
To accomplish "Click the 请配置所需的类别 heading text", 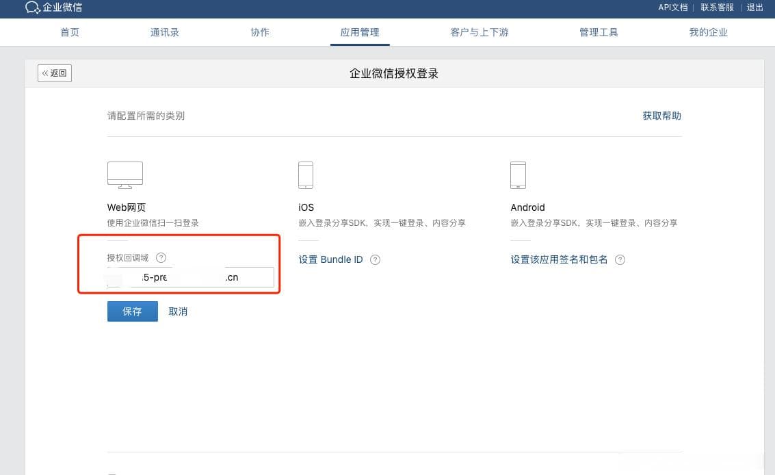I will coord(146,116).
